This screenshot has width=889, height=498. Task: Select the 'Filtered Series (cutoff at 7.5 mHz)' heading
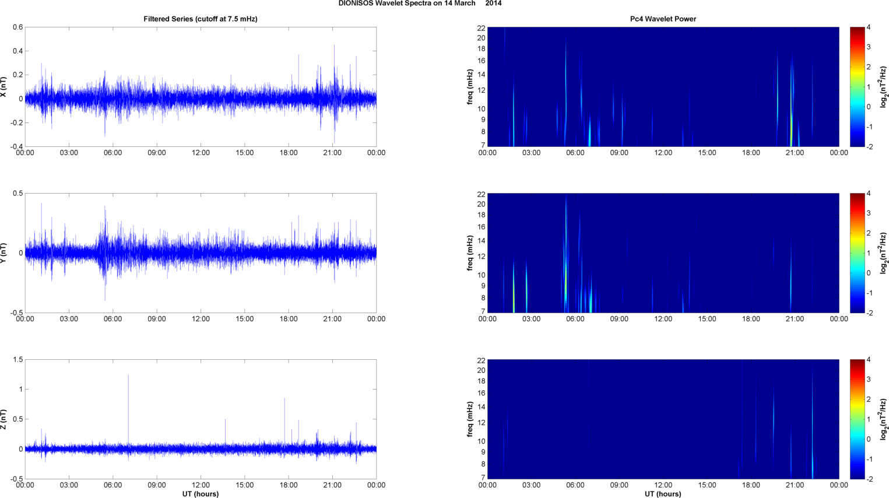pyautogui.click(x=201, y=19)
